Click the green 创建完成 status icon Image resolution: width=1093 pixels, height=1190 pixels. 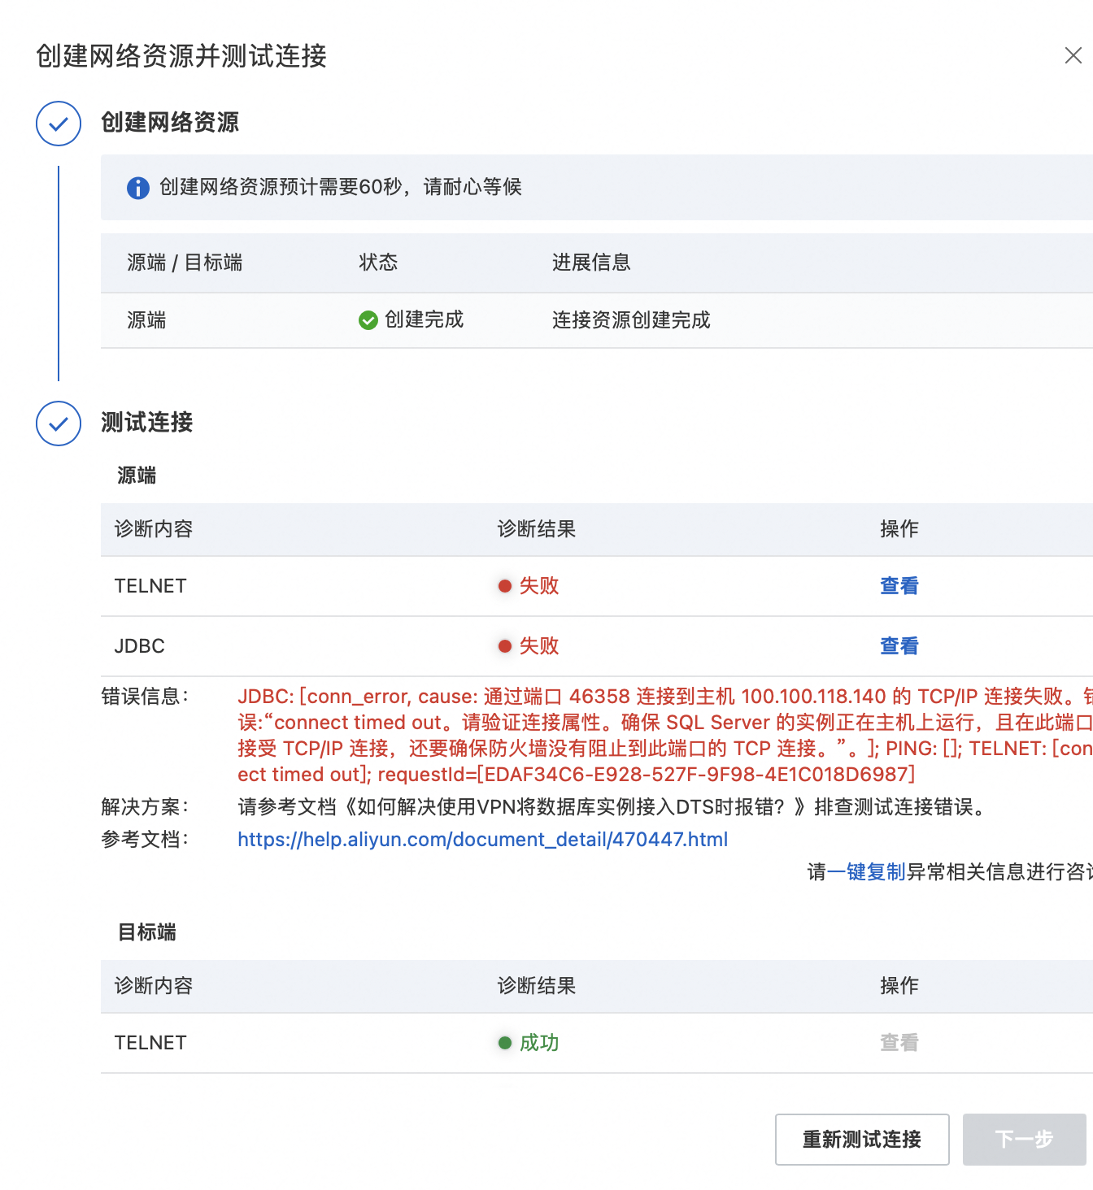point(368,320)
